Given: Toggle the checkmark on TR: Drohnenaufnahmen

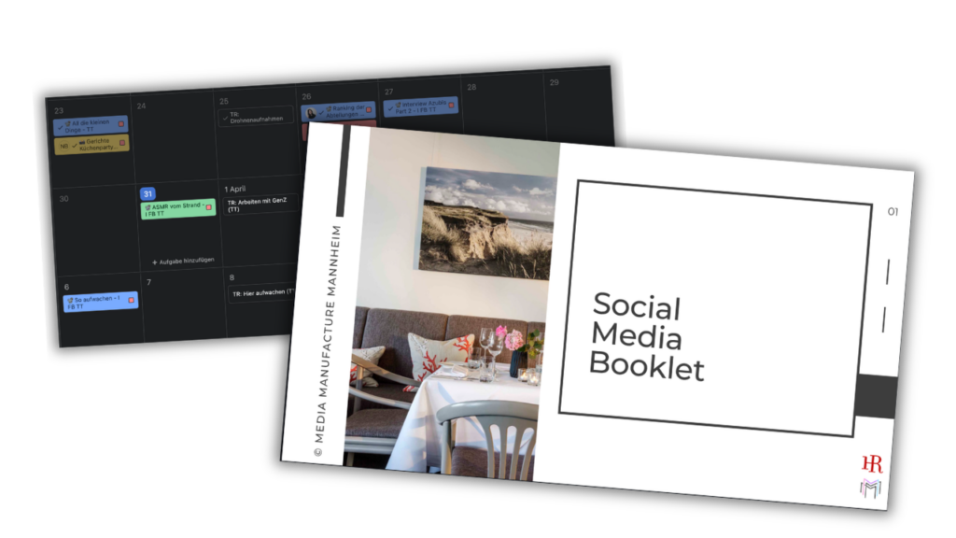Looking at the screenshot, I should tap(225, 117).
